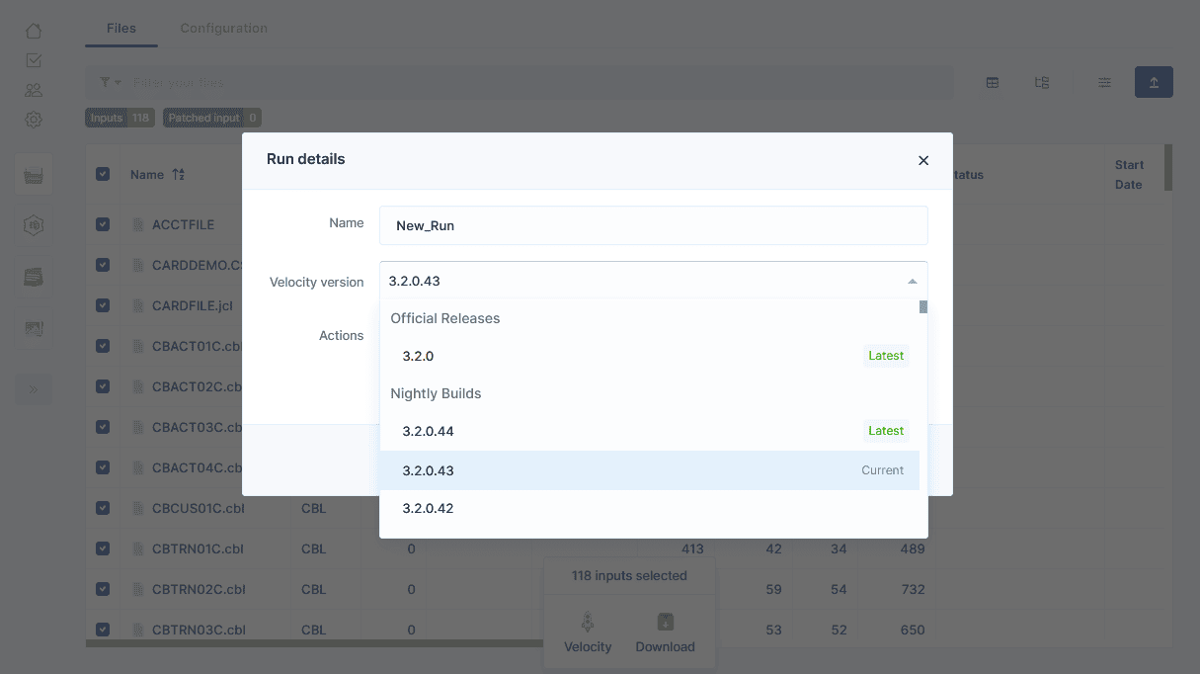Click the Inputs 118 filter badge

[x=120, y=118]
